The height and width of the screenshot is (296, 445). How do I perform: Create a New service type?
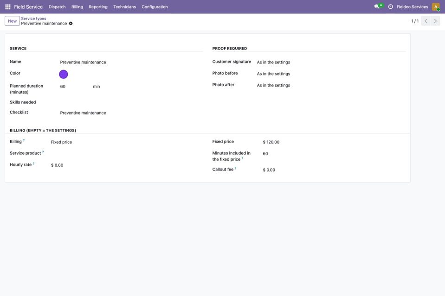[12, 21]
